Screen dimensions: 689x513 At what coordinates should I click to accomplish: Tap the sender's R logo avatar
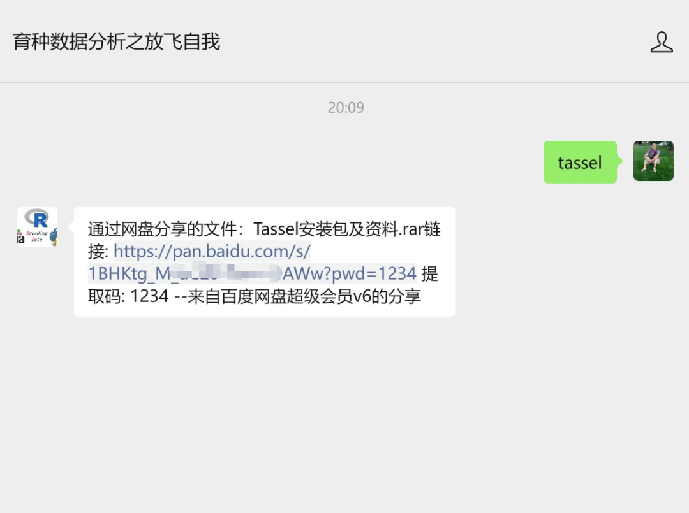[38, 227]
